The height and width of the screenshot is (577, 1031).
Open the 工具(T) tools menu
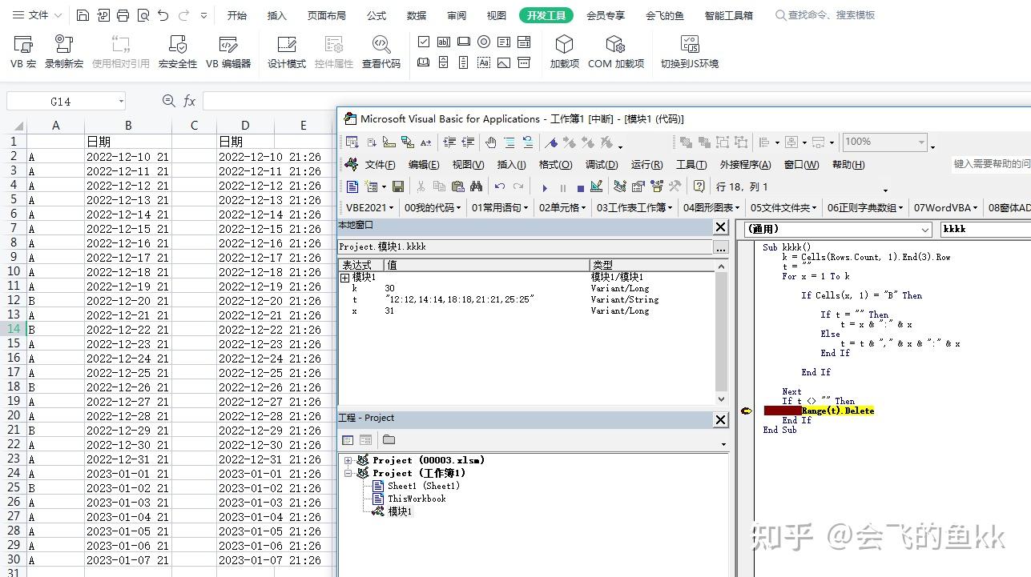click(x=691, y=165)
